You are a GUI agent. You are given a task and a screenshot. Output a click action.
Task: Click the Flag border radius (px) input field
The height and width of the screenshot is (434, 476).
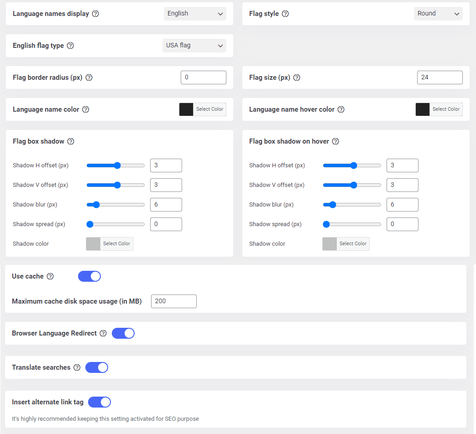(204, 77)
